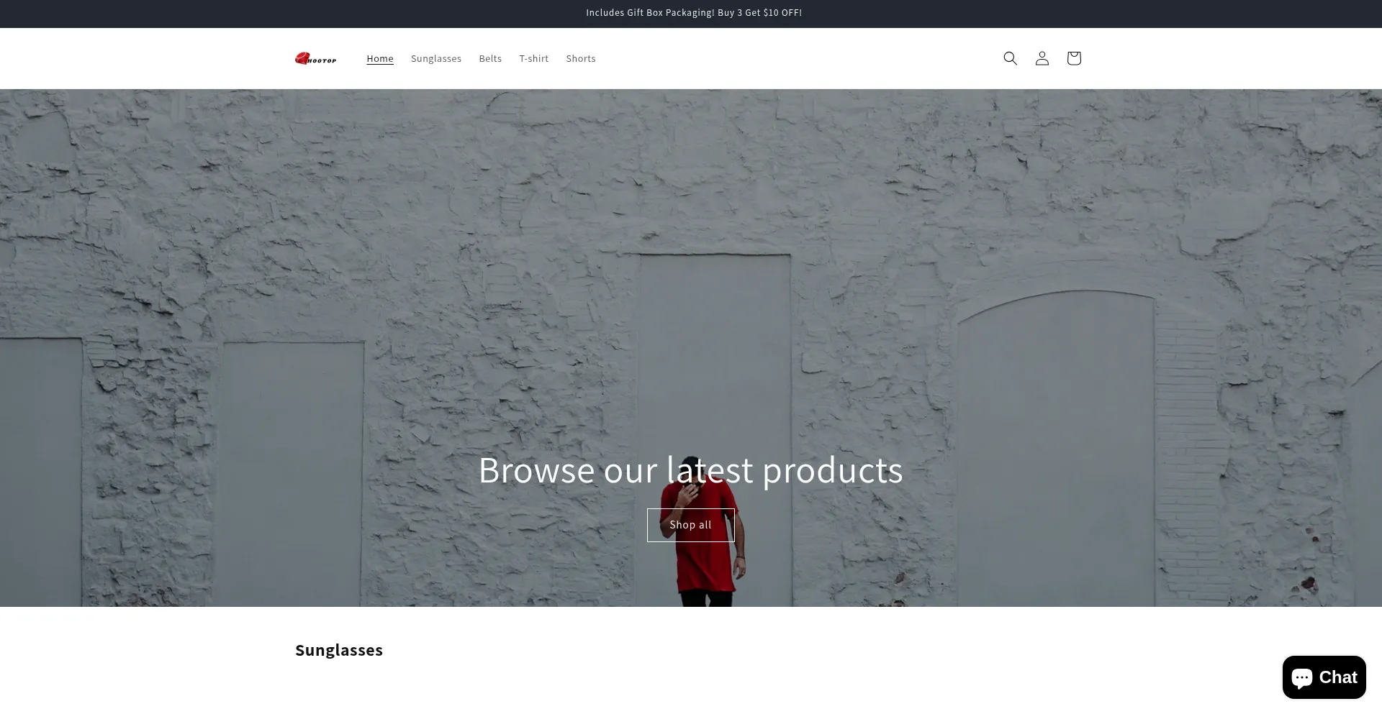Click the tall center door panel in the banner
The height and width of the screenshot is (714, 1382).
[x=714, y=345]
